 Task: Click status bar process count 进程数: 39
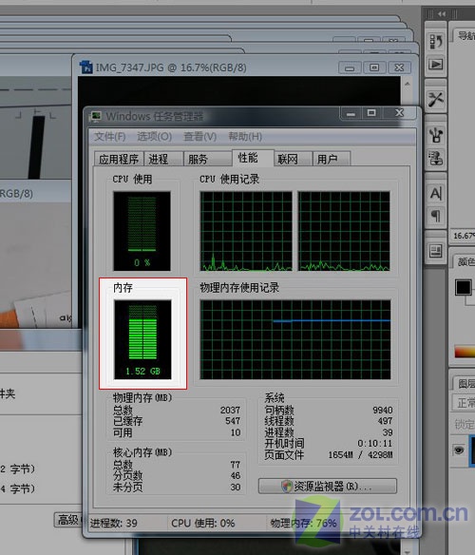[114, 523]
